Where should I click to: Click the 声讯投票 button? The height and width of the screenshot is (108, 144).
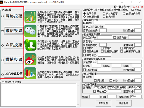14,45
